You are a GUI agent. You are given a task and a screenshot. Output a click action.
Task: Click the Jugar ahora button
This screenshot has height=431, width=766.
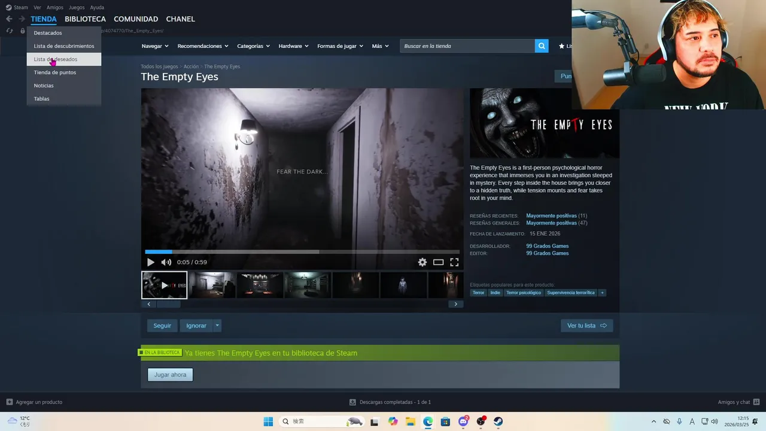(170, 375)
